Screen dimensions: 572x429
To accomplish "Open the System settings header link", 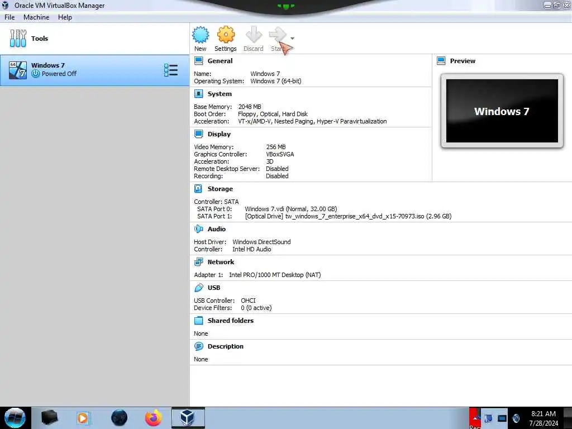I will (x=220, y=94).
